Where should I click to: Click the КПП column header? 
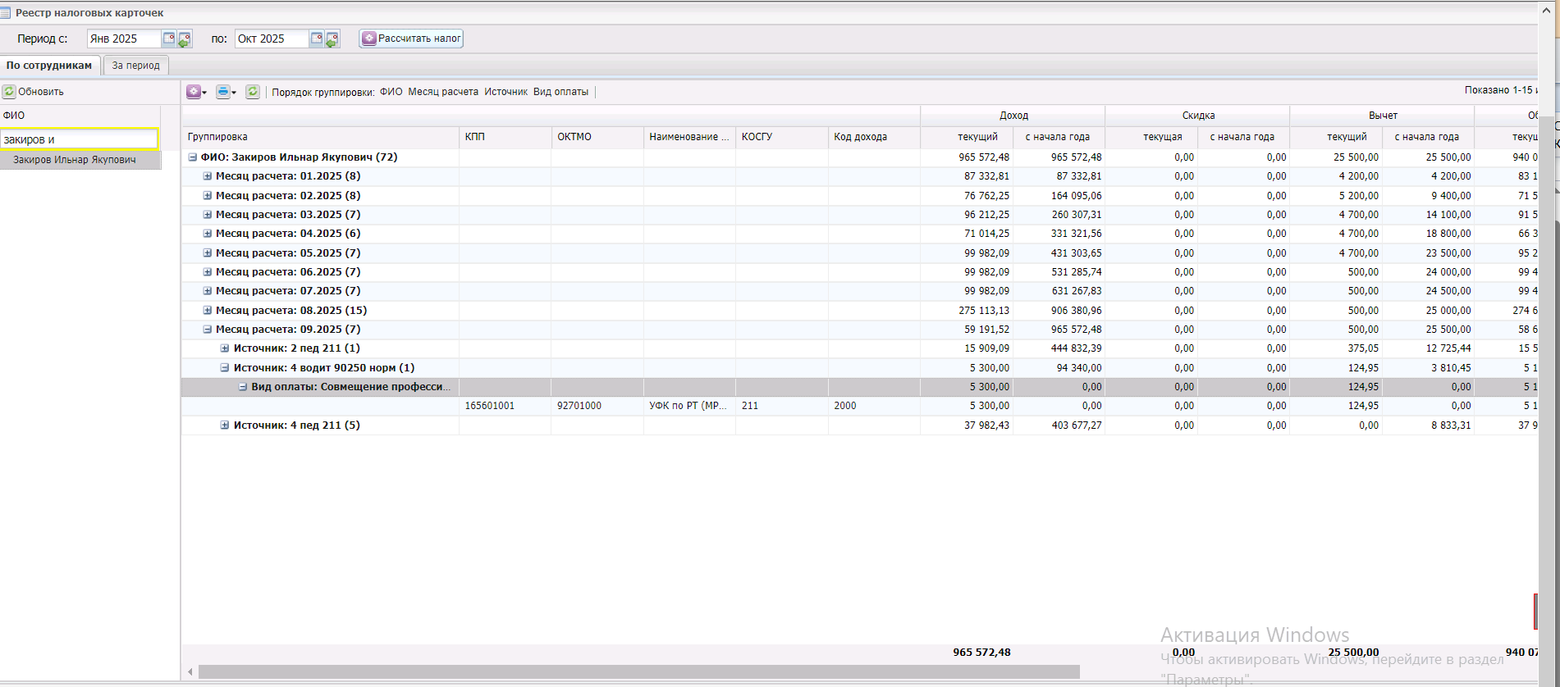pyautogui.click(x=505, y=137)
